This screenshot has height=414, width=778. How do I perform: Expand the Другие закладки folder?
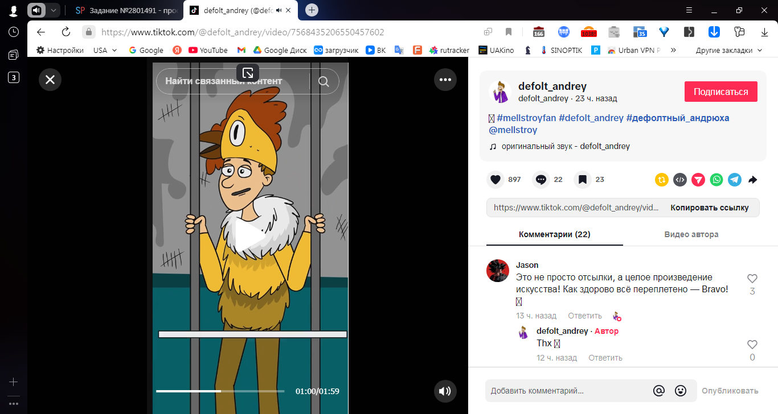[x=729, y=50]
